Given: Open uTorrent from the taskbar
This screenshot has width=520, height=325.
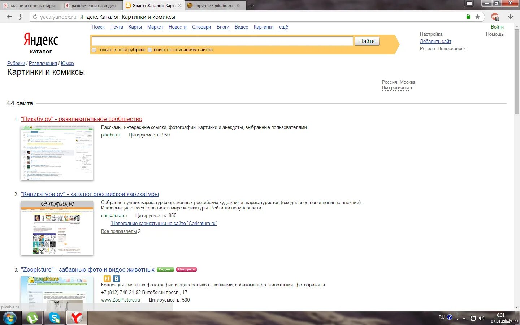Looking at the screenshot, I should pyautogui.click(x=32, y=318).
